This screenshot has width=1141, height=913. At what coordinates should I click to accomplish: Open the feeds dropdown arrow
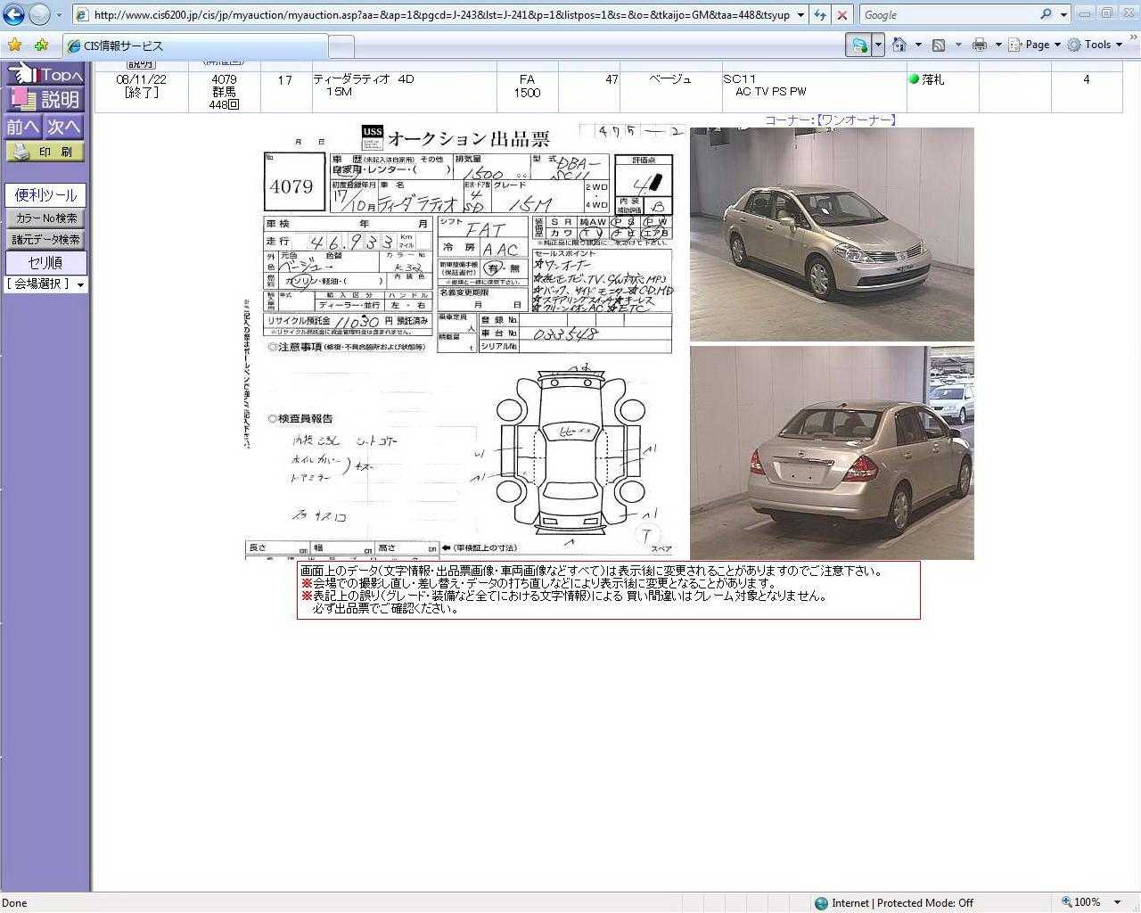[958, 45]
